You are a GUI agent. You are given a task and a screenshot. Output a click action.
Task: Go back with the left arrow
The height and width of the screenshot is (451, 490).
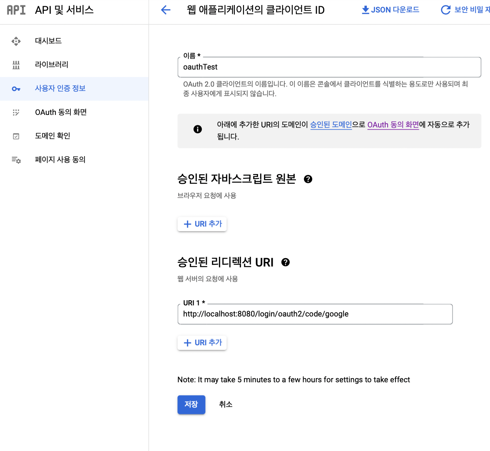pos(166,10)
